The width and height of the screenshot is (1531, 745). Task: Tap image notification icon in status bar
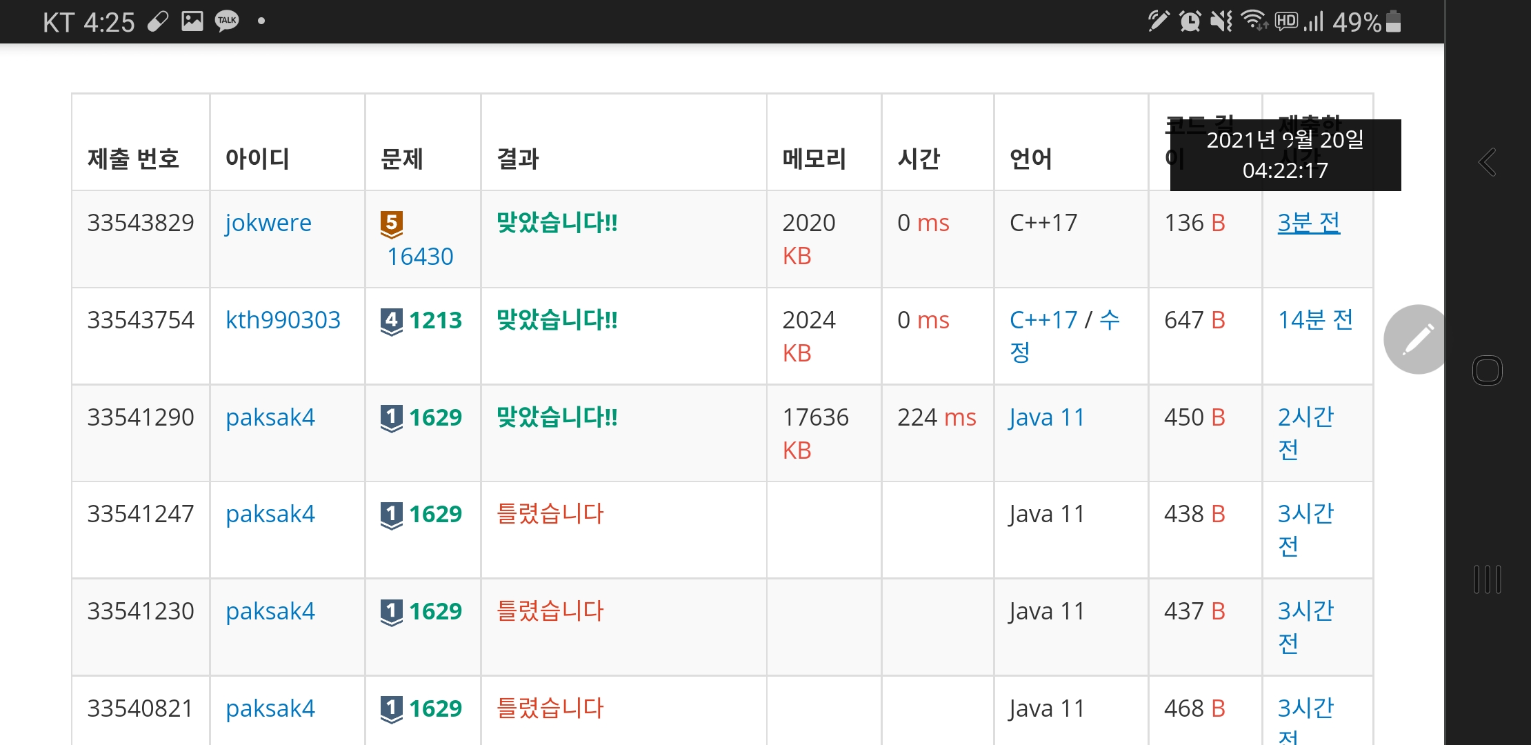click(x=192, y=21)
